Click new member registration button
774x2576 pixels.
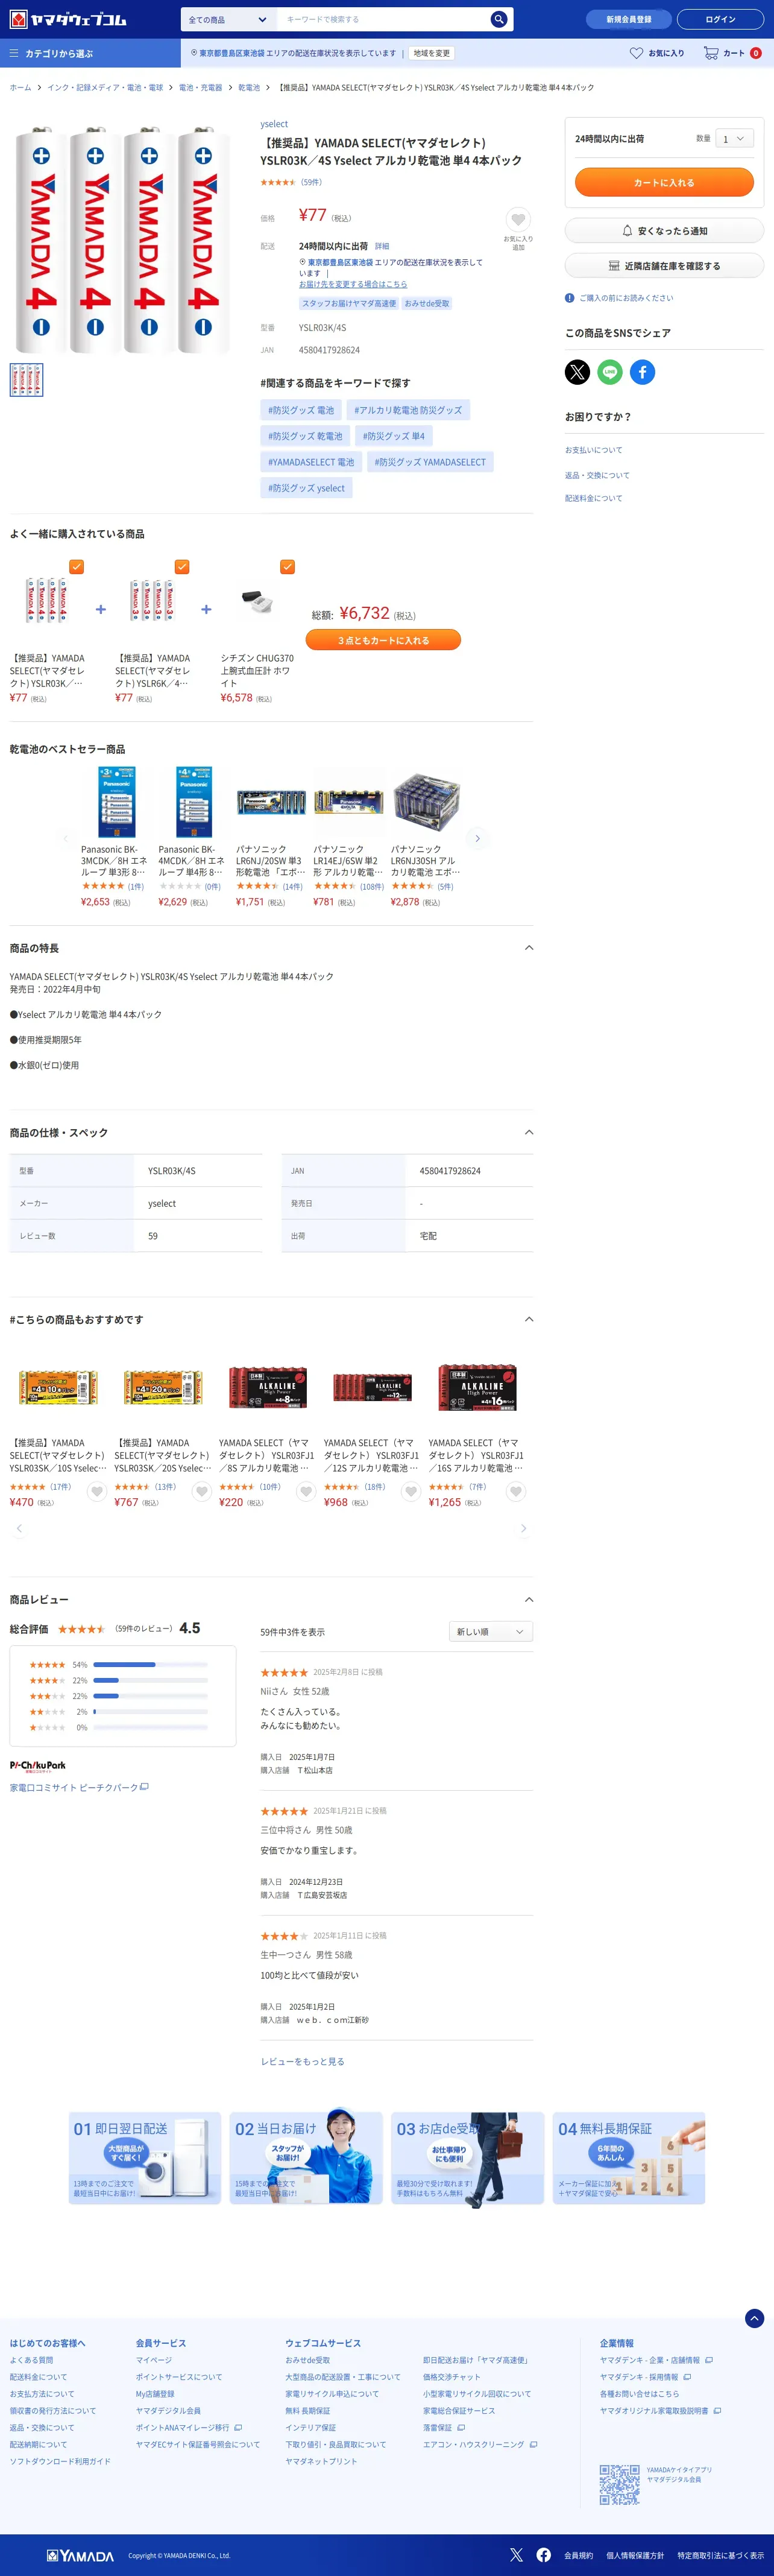click(x=629, y=19)
